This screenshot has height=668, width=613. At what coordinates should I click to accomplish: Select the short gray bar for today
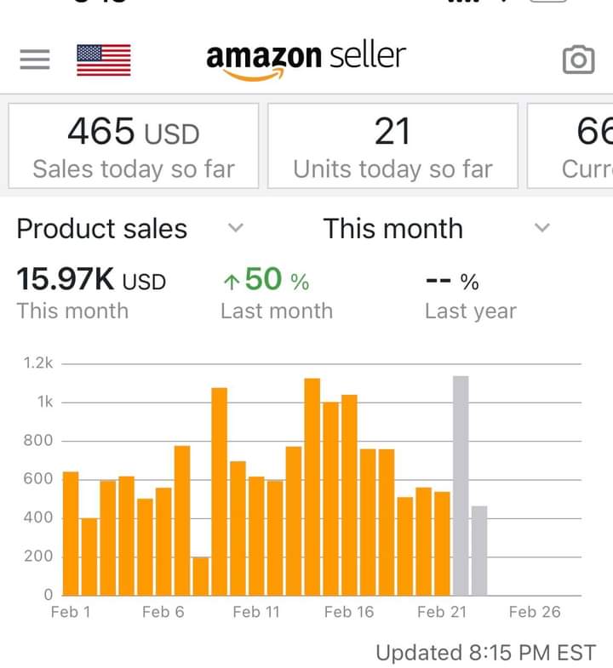(479, 551)
